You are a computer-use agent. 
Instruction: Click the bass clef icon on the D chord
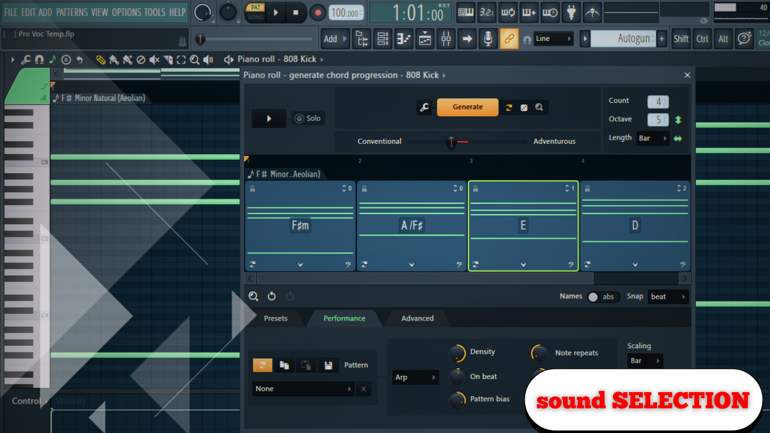tap(683, 264)
